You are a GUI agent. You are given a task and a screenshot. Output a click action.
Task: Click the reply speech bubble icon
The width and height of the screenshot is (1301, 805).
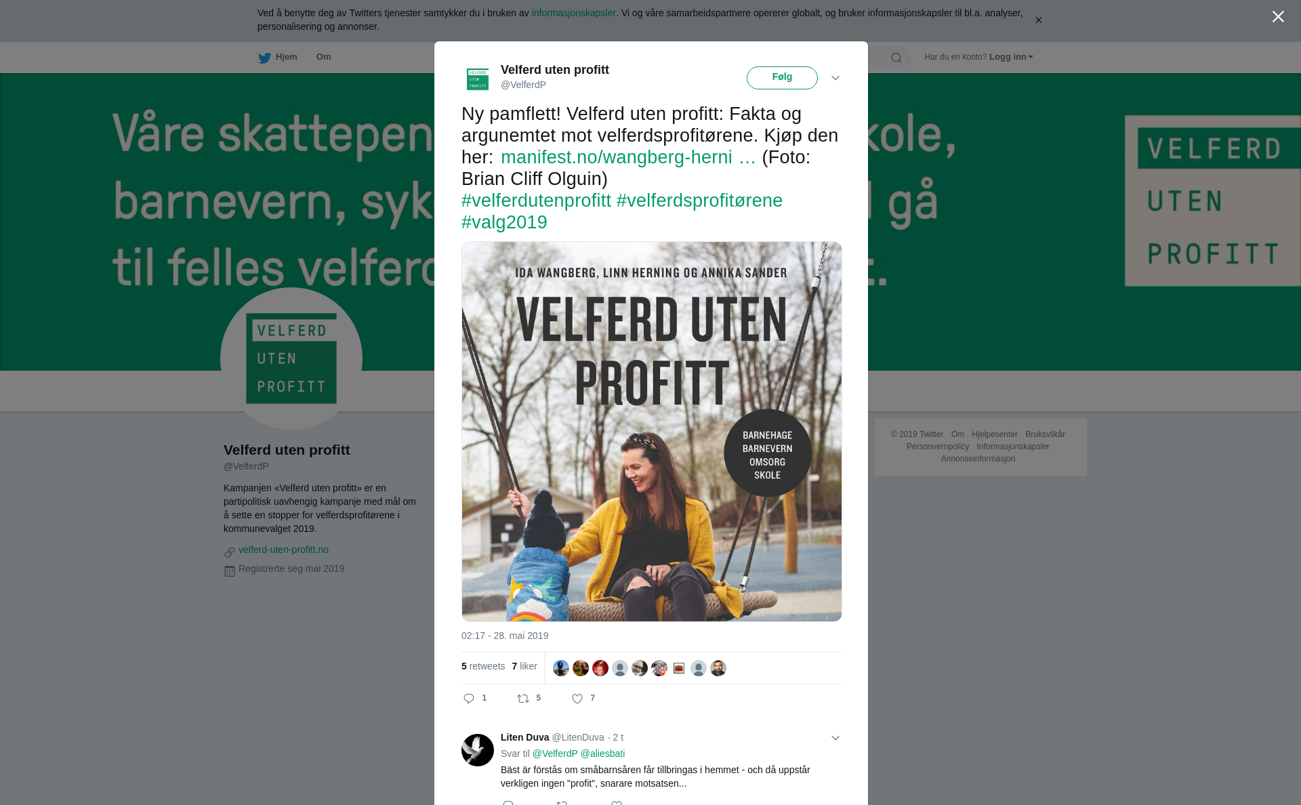click(x=469, y=699)
